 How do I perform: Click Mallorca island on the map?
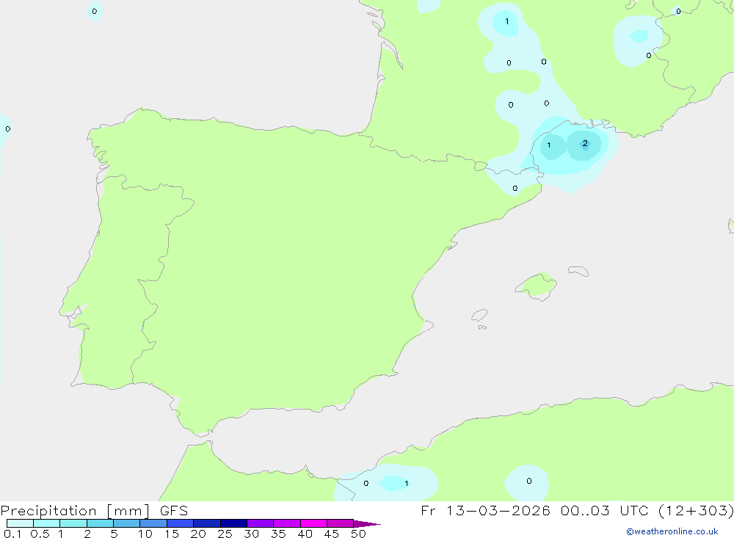pyautogui.click(x=537, y=286)
